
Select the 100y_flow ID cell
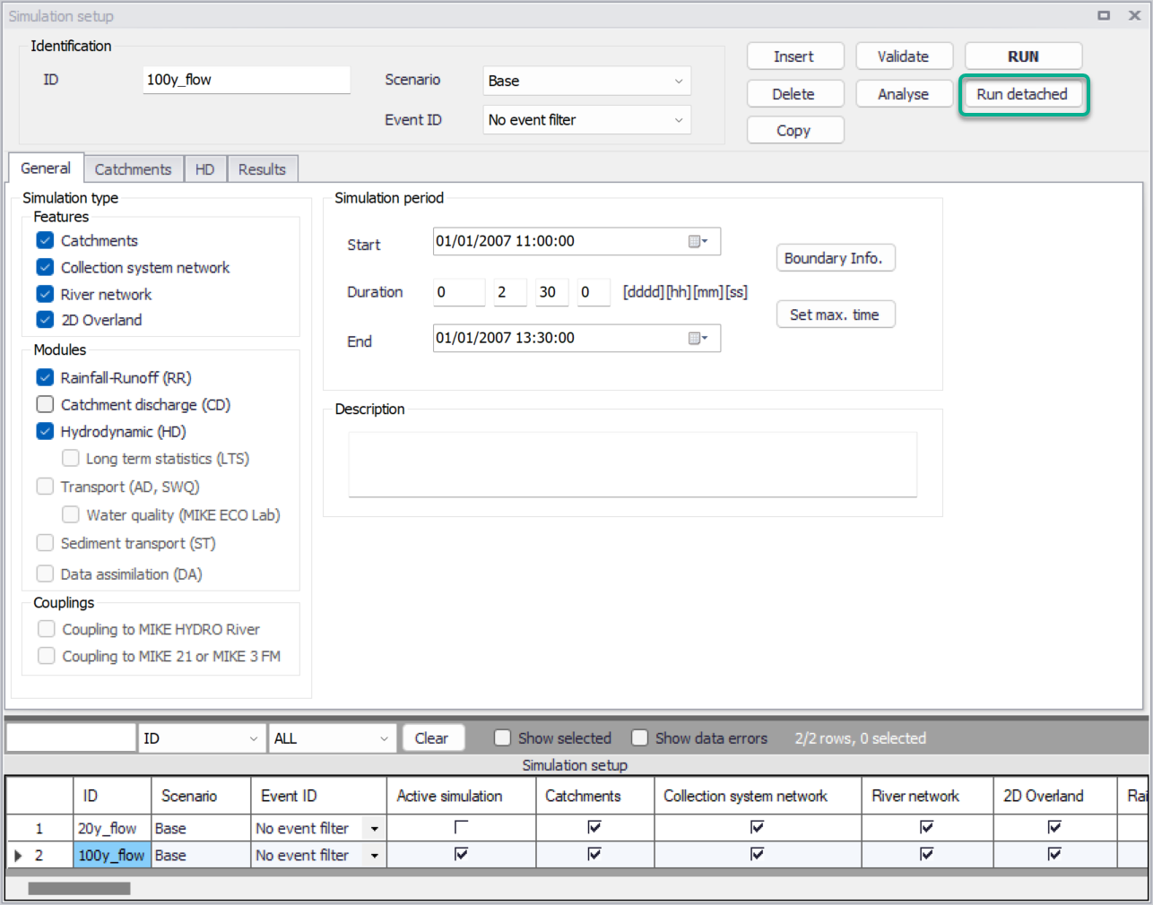click(x=112, y=856)
